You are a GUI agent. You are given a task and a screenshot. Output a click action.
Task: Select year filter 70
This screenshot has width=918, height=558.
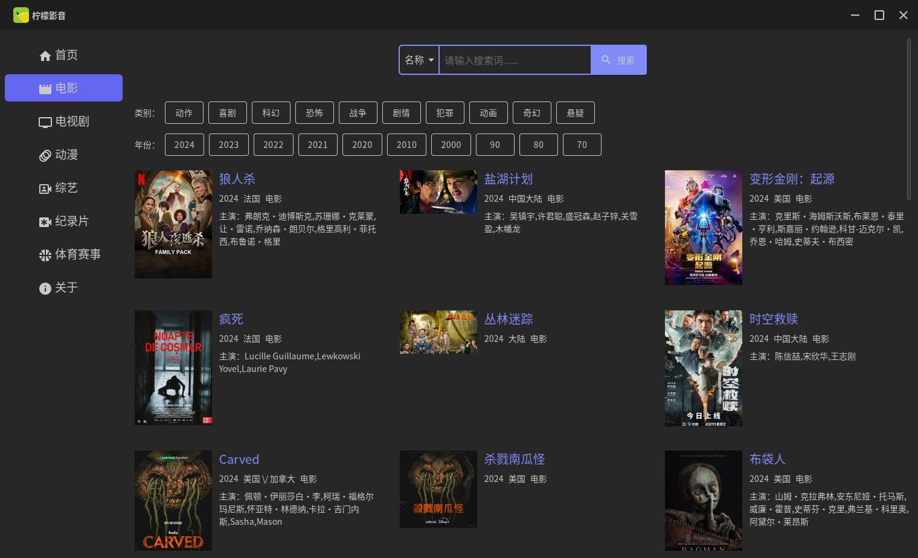pos(582,145)
